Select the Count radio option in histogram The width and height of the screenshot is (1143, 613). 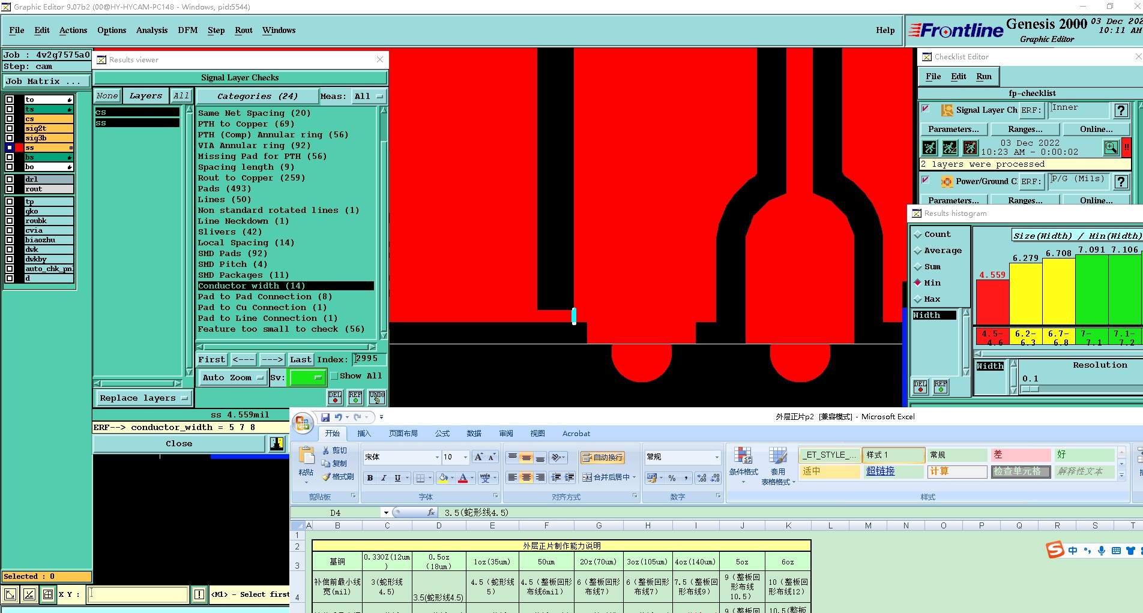[x=917, y=235]
